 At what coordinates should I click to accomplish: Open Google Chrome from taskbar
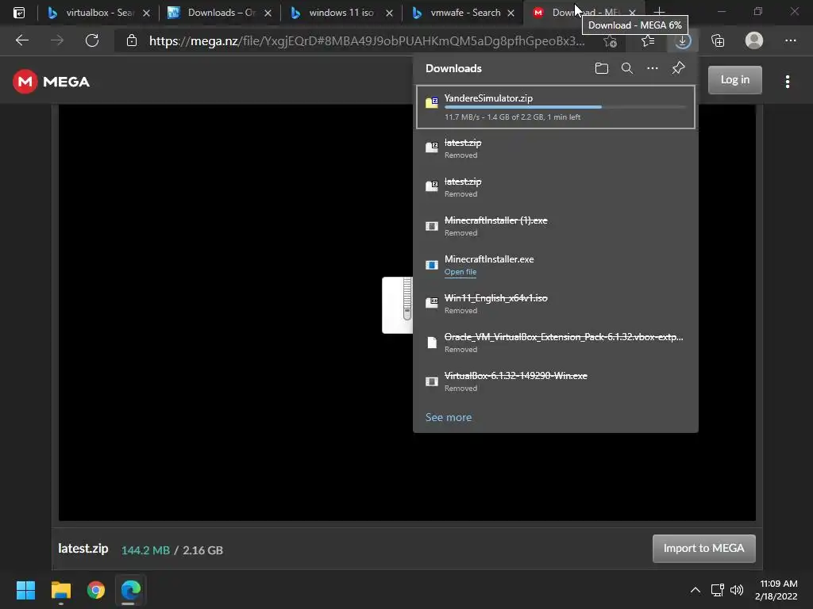pyautogui.click(x=96, y=590)
